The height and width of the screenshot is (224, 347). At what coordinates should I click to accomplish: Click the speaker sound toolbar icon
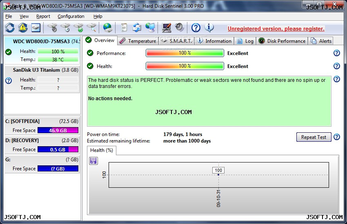pyautogui.click(x=179, y=28)
